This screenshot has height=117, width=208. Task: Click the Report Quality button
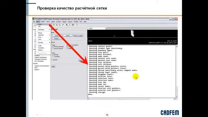pos(78,36)
